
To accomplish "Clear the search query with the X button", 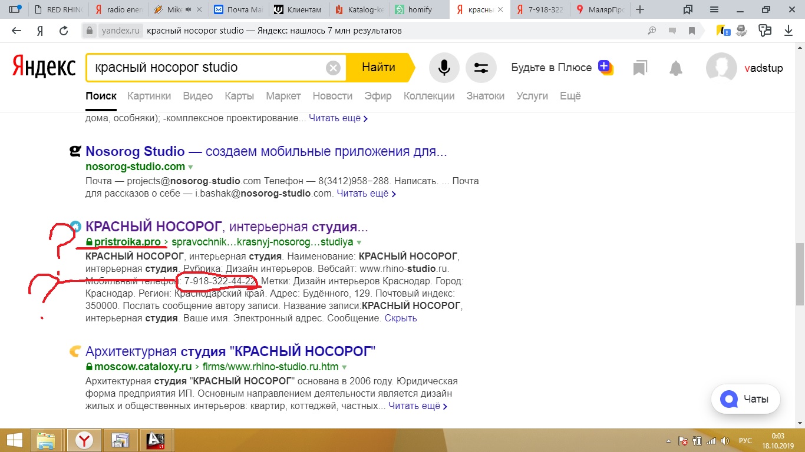I will [333, 68].
